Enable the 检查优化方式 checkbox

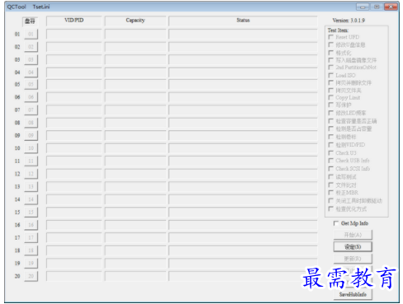(331, 209)
